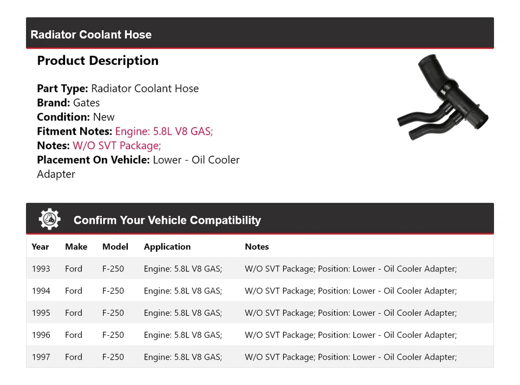520x385 pixels.
Task: Click the Year column header
Action: 40,247
